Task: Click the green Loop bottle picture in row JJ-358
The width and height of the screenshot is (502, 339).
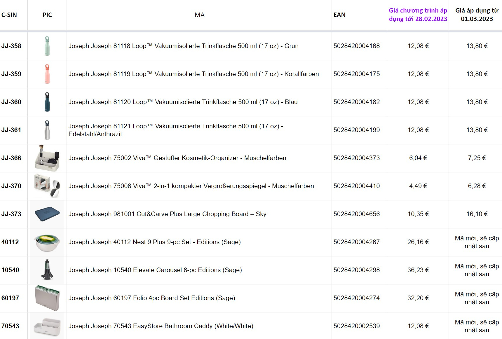Action: (x=47, y=46)
